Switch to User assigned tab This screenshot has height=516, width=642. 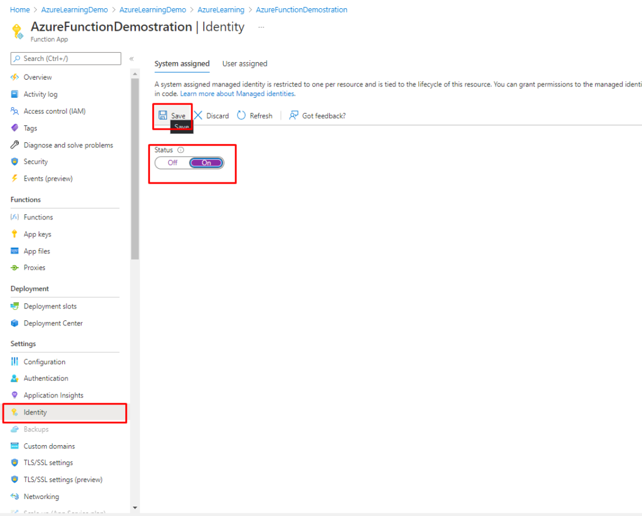click(x=245, y=63)
